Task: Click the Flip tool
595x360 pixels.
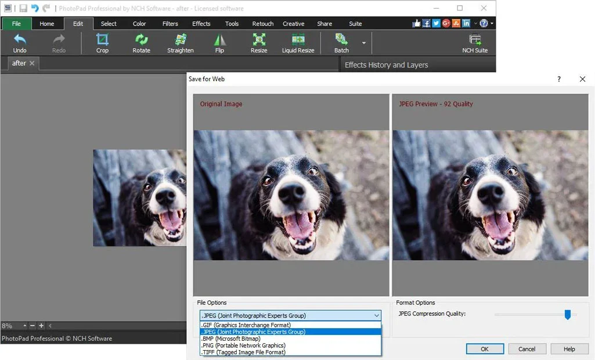Action: tap(219, 42)
